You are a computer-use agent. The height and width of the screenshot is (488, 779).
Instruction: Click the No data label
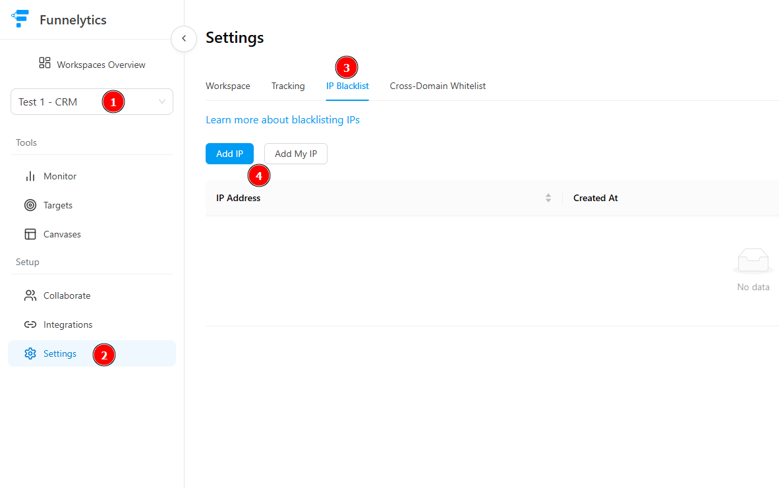coord(753,288)
